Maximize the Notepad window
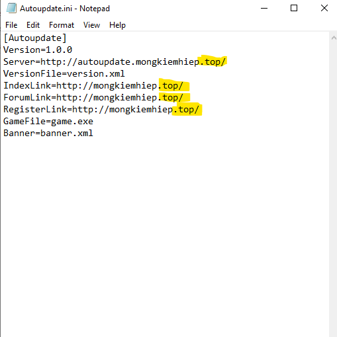Viewport: 337px width, 337px height. click(294, 9)
